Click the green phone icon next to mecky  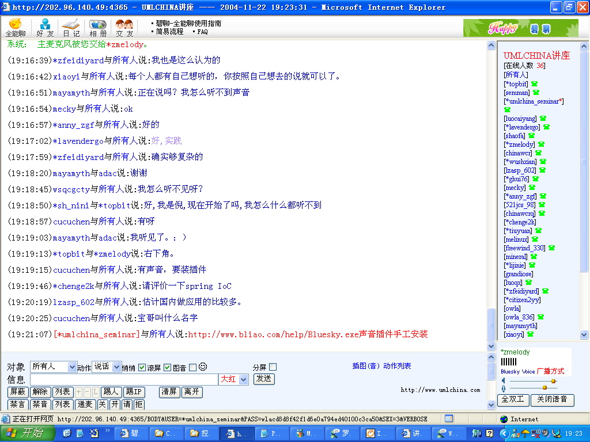pyautogui.click(x=532, y=188)
